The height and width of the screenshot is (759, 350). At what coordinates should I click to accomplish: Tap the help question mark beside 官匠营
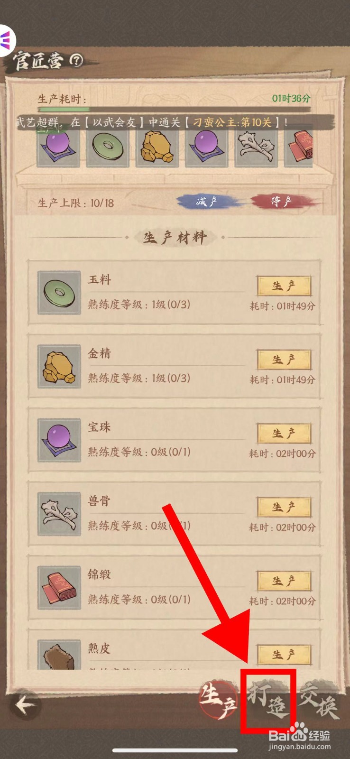click(x=76, y=60)
